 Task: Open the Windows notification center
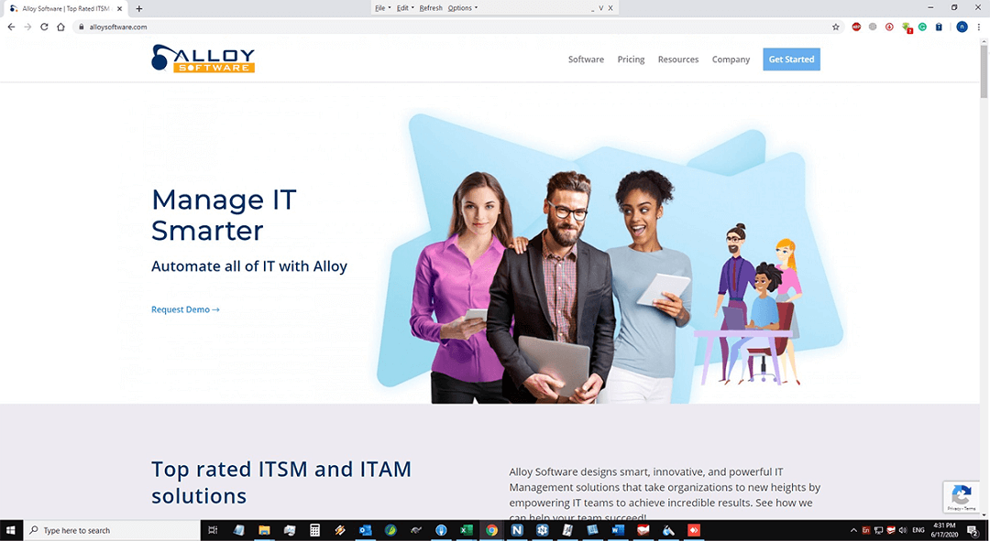pos(973,530)
